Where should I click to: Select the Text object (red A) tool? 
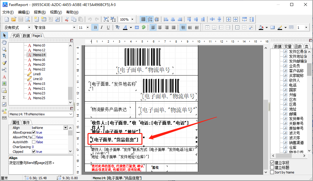[x=4, y=77]
